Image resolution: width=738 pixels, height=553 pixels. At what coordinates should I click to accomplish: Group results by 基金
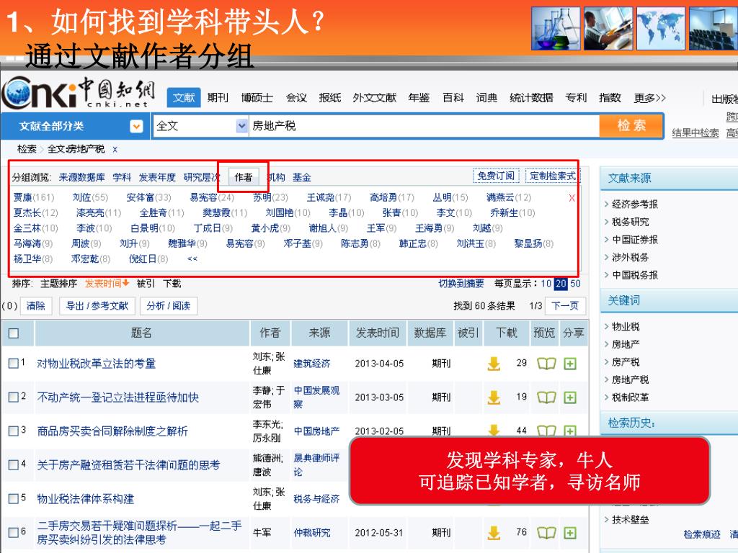pos(302,177)
